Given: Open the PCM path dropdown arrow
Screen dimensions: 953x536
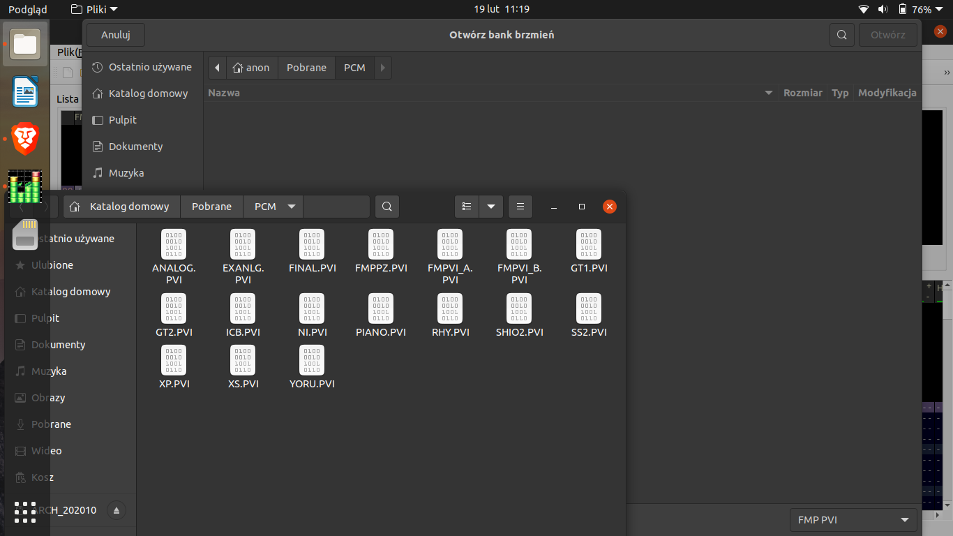Looking at the screenshot, I should [292, 207].
